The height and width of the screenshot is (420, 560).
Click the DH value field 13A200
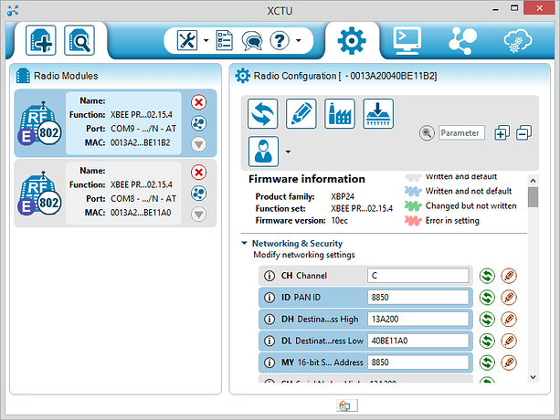[417, 319]
